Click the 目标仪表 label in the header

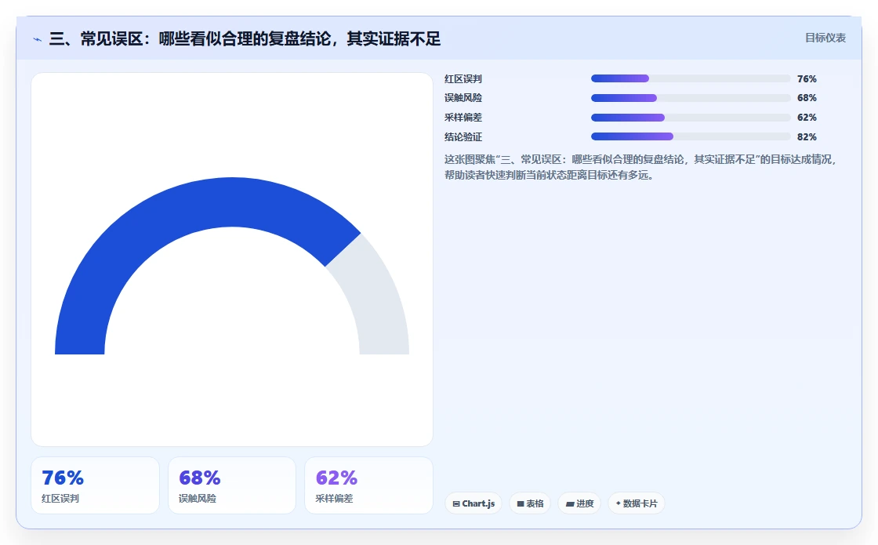(825, 38)
